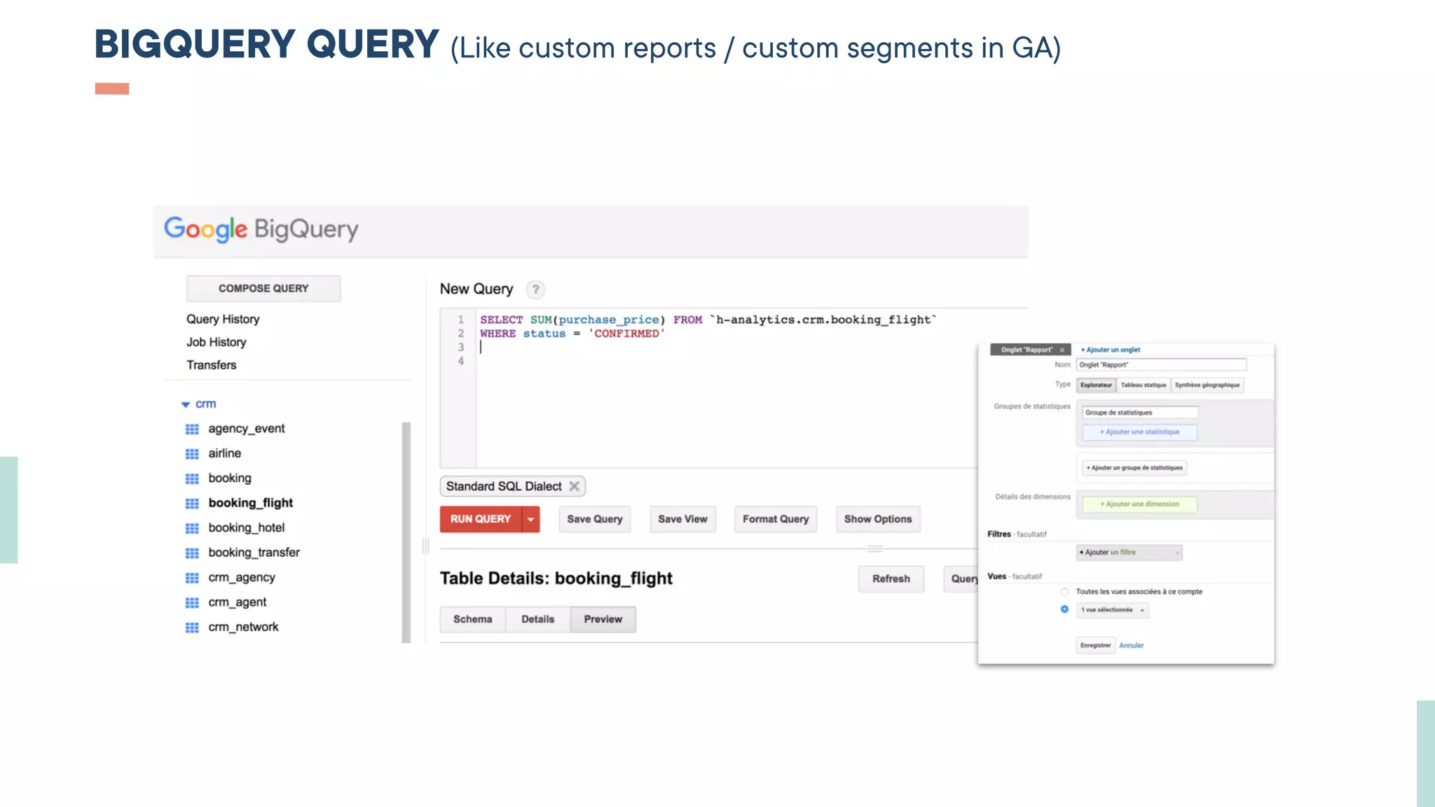
Task: Open Job History in sidebar
Action: [217, 343]
